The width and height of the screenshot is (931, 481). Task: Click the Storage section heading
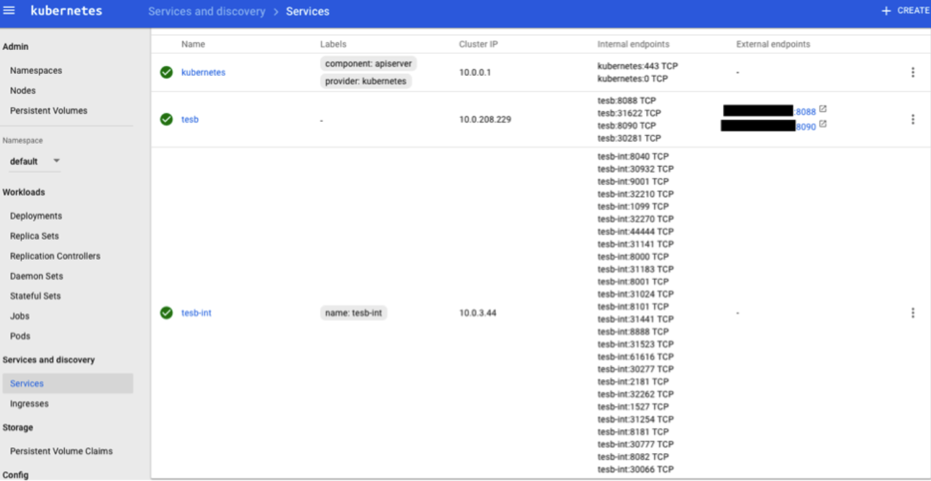pos(18,427)
